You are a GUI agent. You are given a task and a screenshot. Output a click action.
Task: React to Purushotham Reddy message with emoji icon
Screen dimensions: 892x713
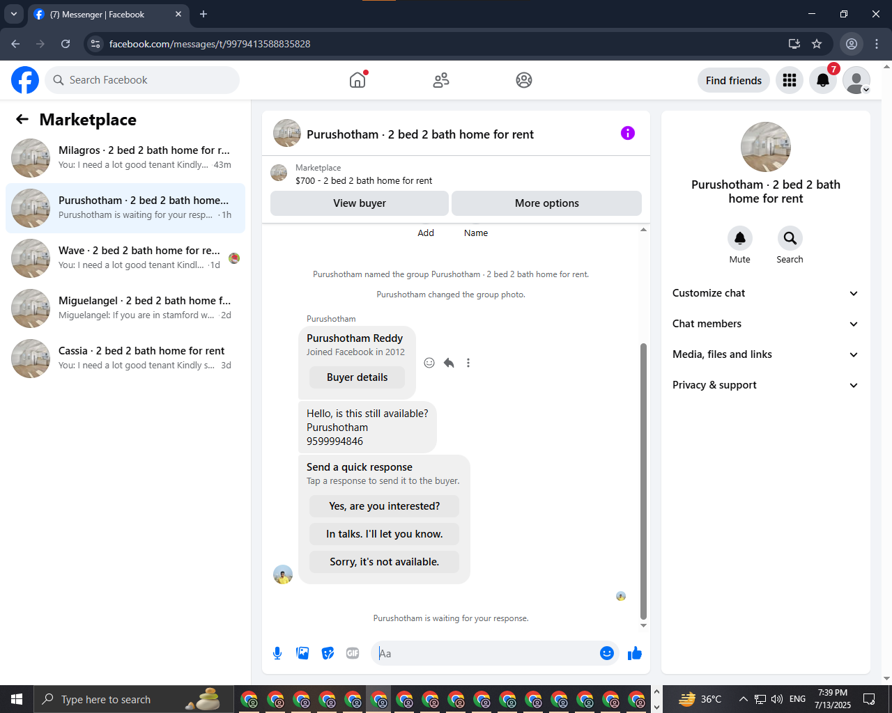[x=429, y=363]
